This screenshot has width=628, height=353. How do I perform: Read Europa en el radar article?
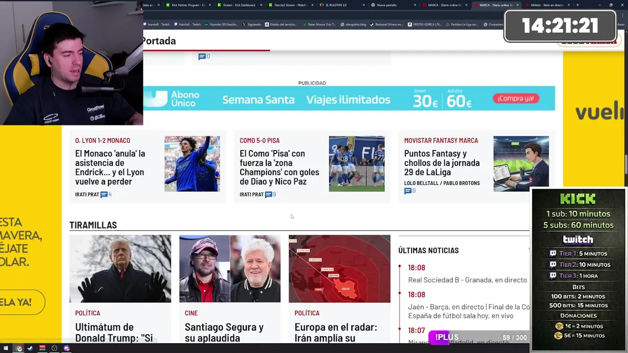tap(336, 332)
